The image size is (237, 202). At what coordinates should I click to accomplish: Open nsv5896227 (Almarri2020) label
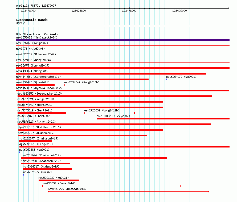(36, 122)
